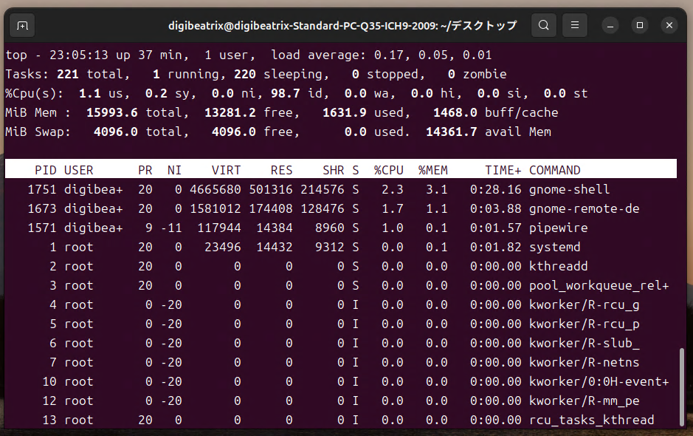Click the TIME+ column header
693x436 pixels.
[x=502, y=169]
